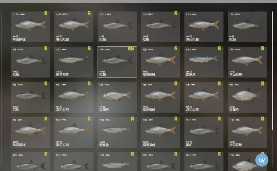The image size is (277, 171).
Task: Click the vertical scrollbar on the right
Action: (272, 71)
